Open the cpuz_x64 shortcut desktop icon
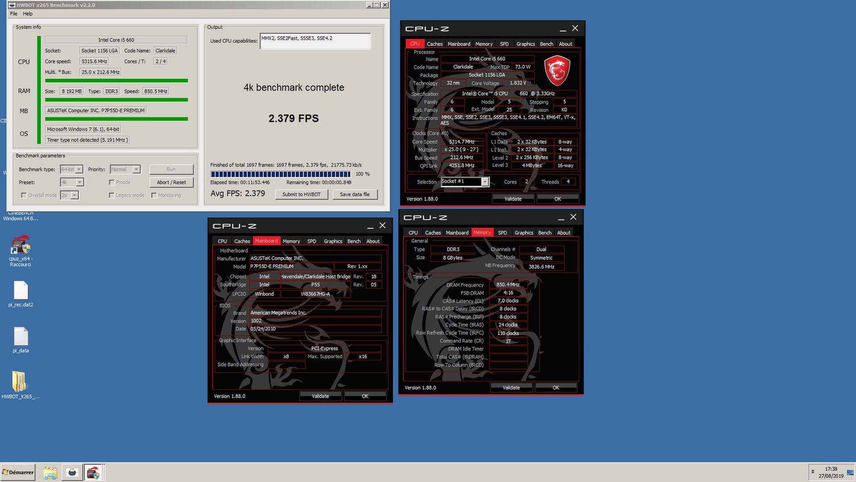Screen dimensions: 856x482 click(21, 251)
